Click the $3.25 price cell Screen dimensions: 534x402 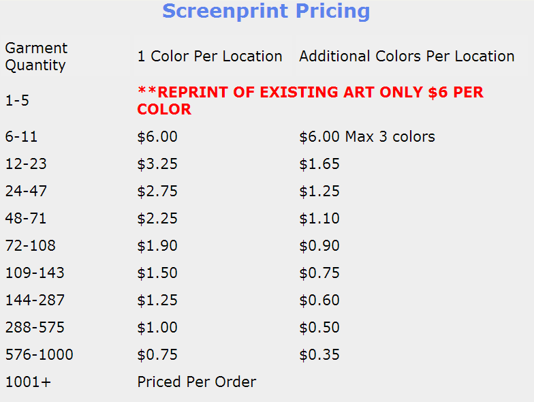point(157,164)
